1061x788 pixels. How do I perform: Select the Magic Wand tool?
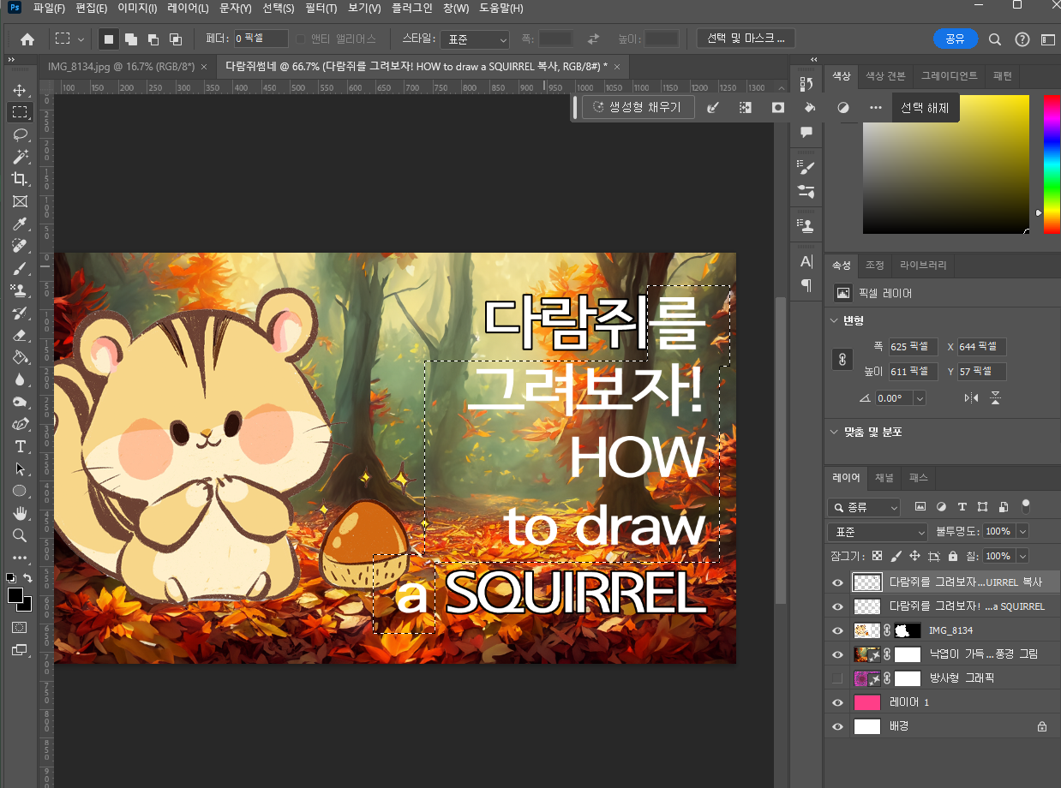coord(19,157)
